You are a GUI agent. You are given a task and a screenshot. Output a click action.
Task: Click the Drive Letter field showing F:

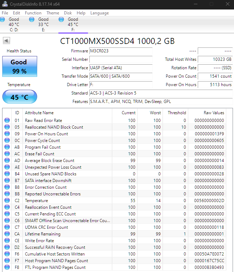click(x=121, y=85)
